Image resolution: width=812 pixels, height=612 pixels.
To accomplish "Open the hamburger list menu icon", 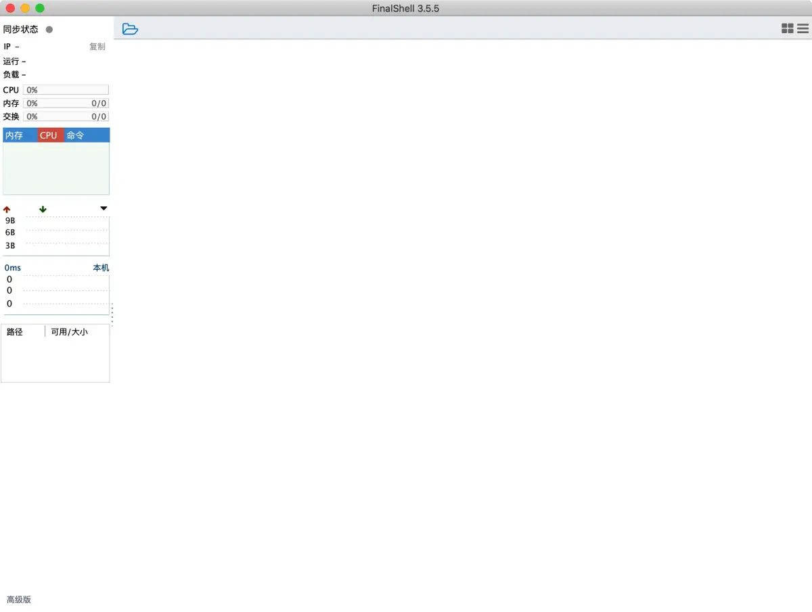I will pos(804,28).
